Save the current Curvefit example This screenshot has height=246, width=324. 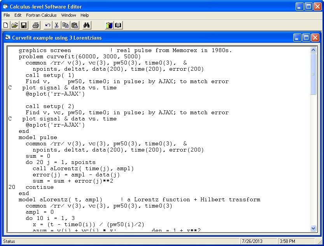(23, 25)
